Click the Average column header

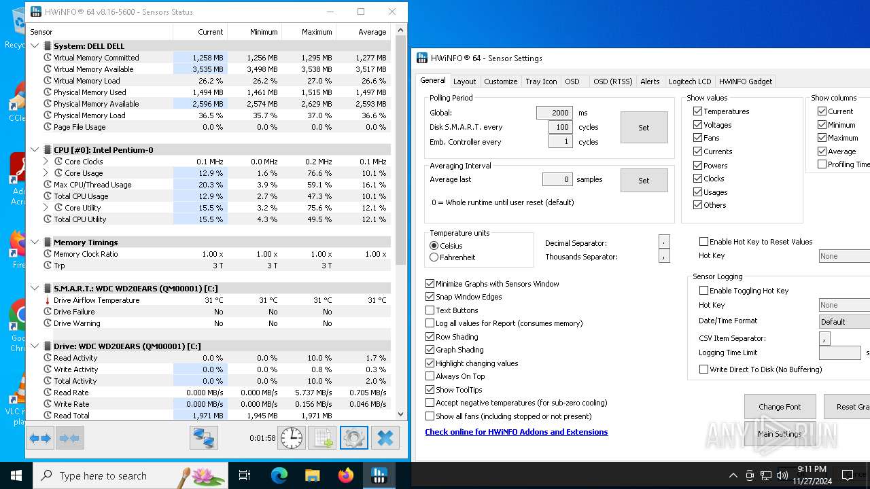pyautogui.click(x=364, y=32)
